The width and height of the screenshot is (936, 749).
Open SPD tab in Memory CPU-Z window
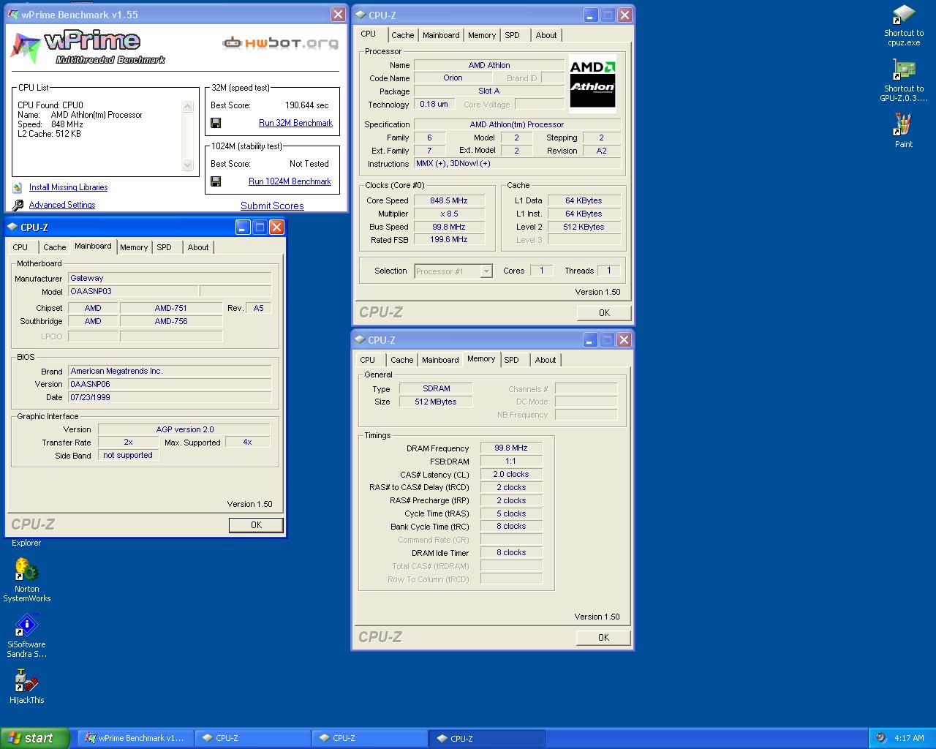point(512,360)
